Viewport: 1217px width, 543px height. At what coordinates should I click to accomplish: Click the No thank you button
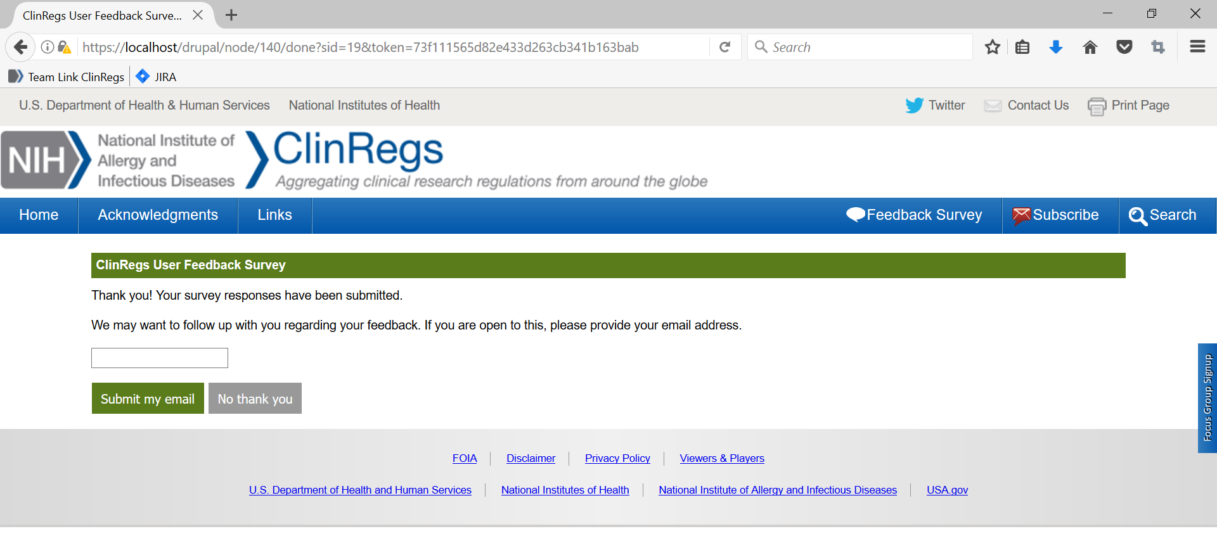pos(255,399)
